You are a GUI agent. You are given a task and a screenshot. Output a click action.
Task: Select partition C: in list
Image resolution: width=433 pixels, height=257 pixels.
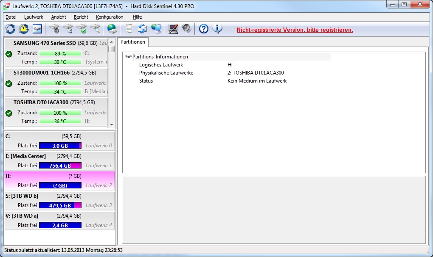[60, 141]
